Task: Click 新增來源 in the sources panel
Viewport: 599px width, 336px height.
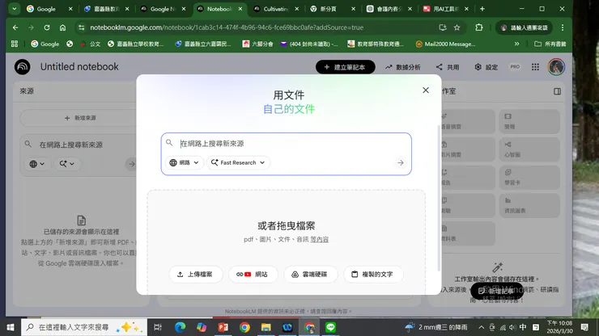Action: 80,118
